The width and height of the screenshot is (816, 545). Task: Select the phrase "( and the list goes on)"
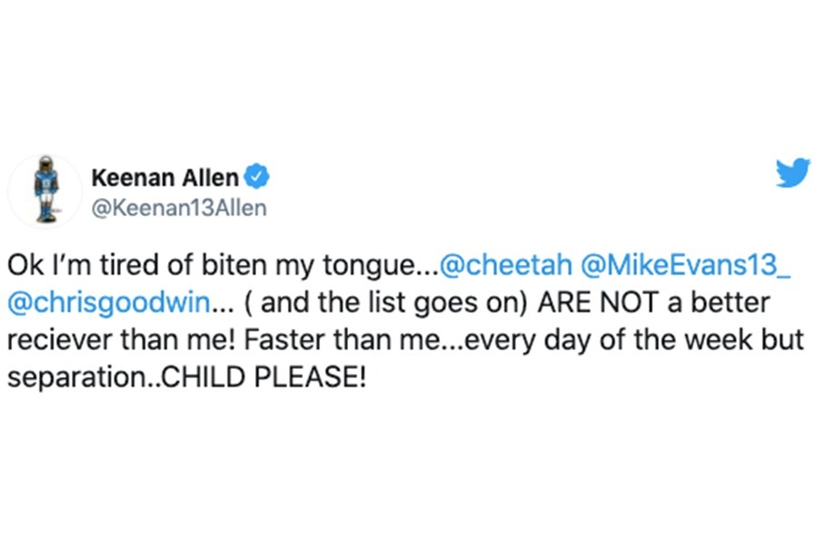point(386,302)
